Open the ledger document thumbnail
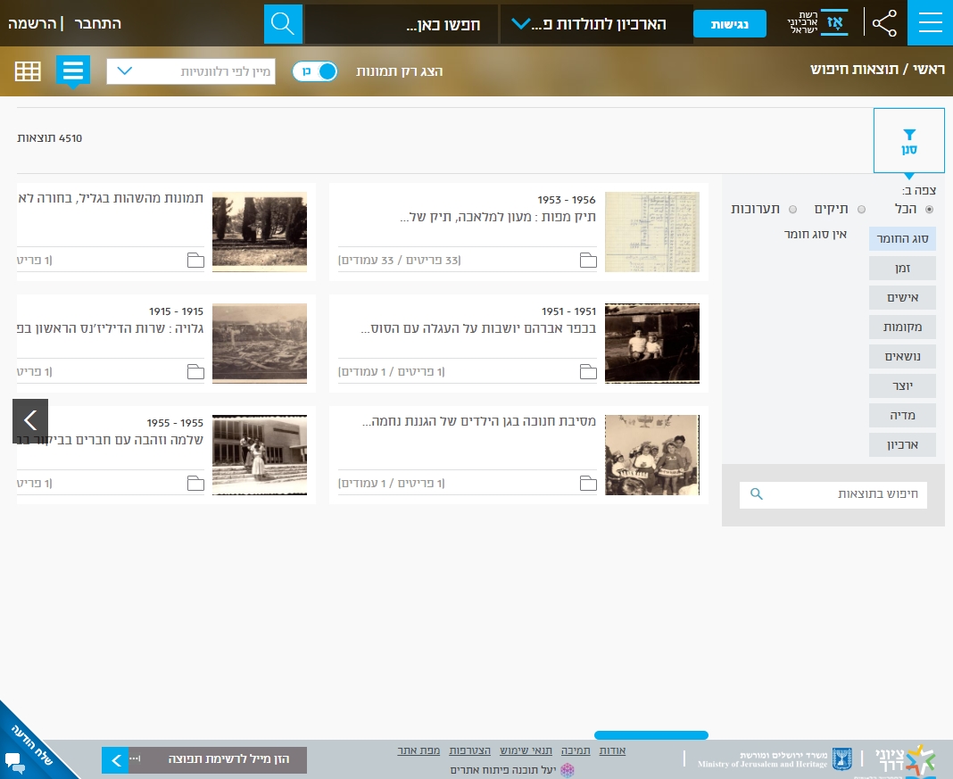 pos(652,231)
